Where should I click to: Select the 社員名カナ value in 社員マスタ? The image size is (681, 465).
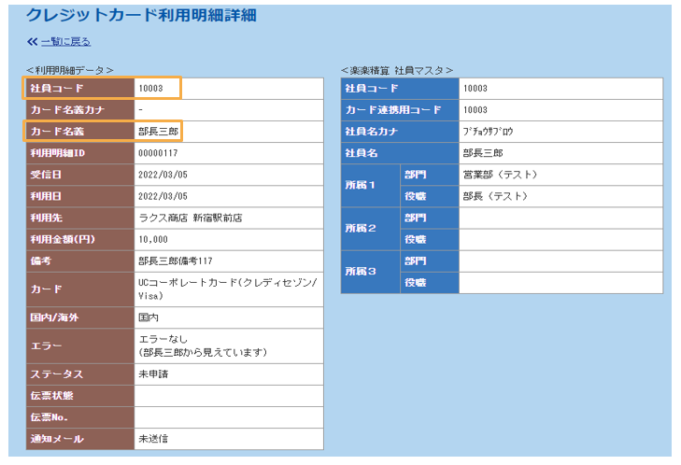[x=488, y=132]
